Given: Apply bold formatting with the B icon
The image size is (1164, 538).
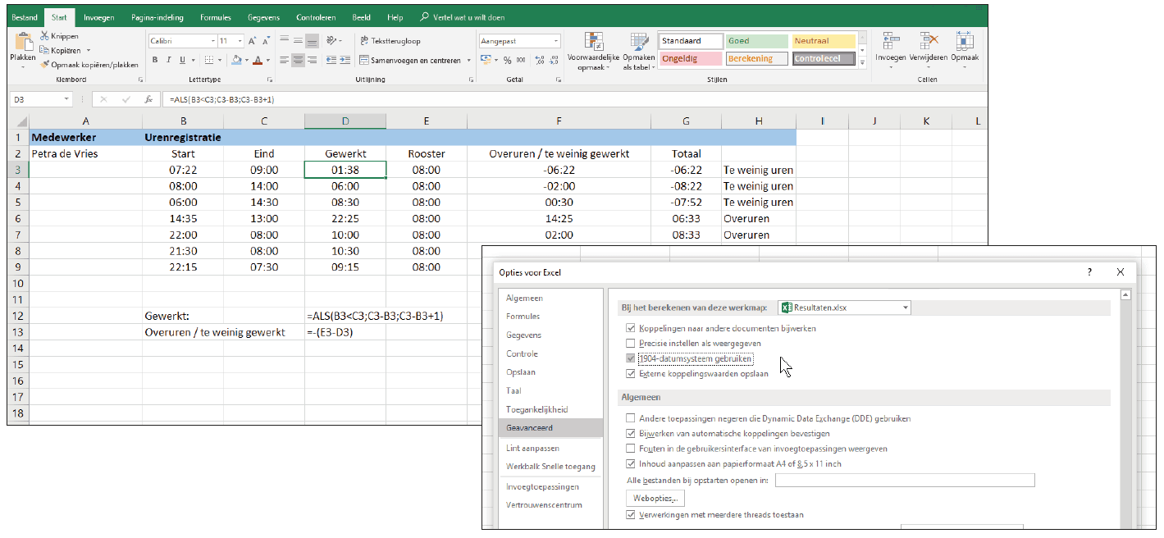Looking at the screenshot, I should click(154, 59).
